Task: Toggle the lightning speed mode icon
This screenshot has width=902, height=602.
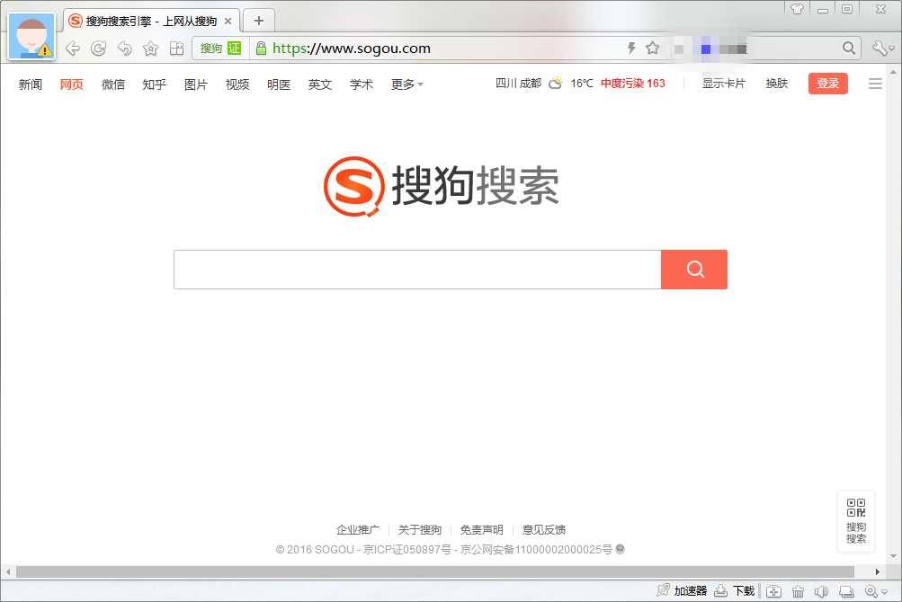Action: (x=631, y=49)
